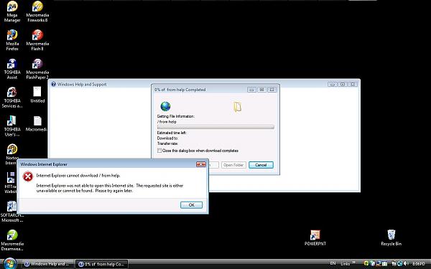Click the 'Estimated time left:' label
The width and height of the screenshot is (431, 269).
pos(172,133)
